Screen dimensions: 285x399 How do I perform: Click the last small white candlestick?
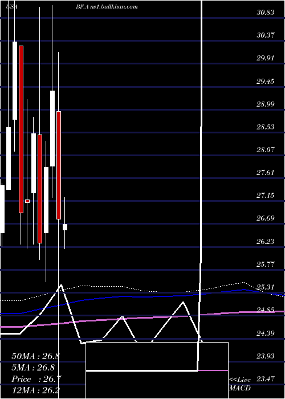(65, 227)
